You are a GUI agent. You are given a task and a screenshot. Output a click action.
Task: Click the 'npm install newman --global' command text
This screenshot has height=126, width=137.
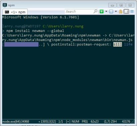tap(35, 31)
